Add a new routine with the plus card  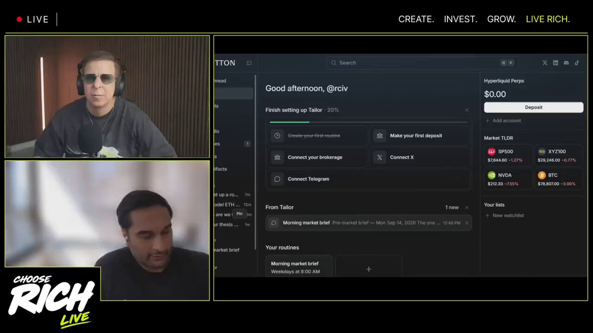(x=369, y=266)
